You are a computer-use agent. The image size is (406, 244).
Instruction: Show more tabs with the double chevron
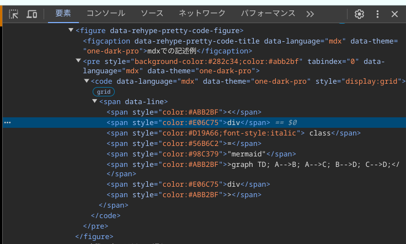310,14
